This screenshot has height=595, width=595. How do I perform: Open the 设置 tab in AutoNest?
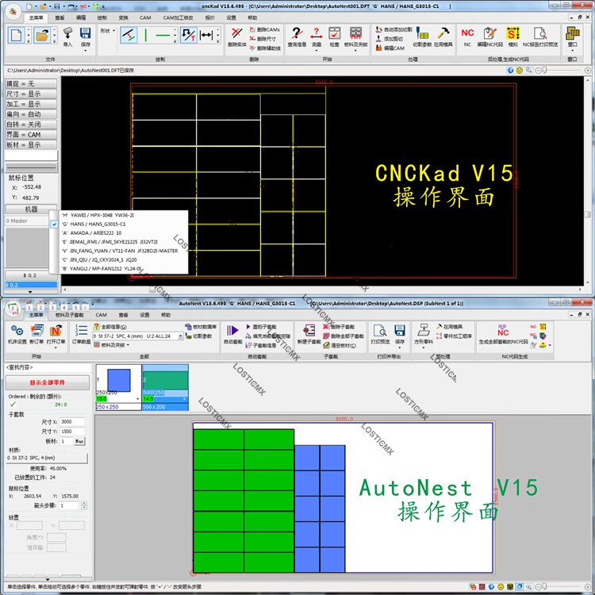[144, 315]
